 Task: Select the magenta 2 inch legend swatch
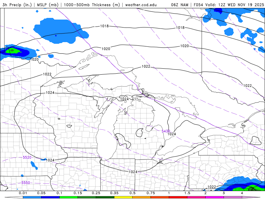point(215,197)
